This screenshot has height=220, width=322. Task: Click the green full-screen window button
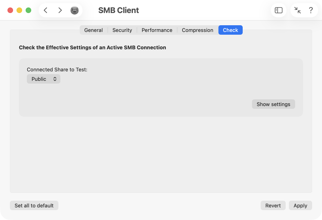28,10
